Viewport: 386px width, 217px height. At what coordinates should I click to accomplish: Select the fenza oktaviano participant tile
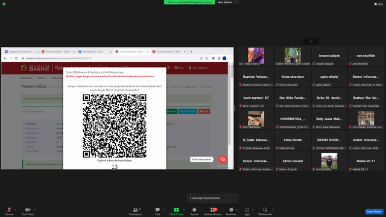(x=293, y=77)
